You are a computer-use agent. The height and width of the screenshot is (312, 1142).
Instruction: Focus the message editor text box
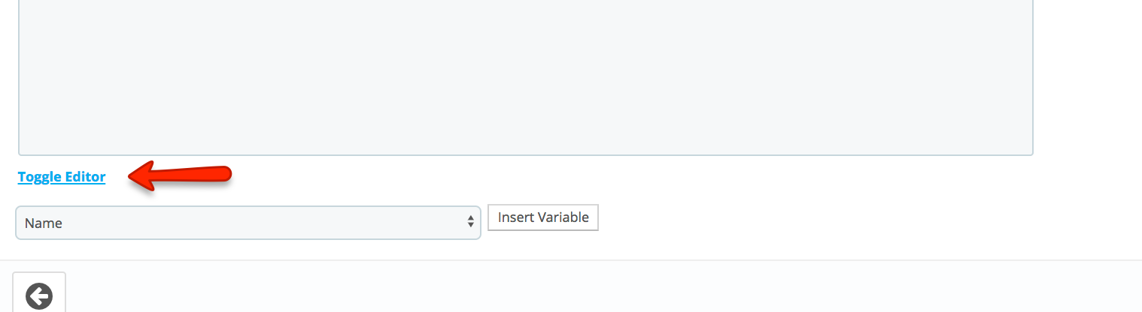pyautogui.click(x=526, y=76)
